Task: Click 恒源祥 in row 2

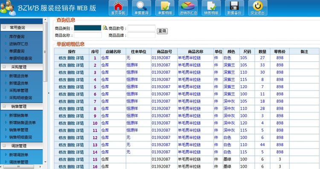Action: (x=132, y=65)
